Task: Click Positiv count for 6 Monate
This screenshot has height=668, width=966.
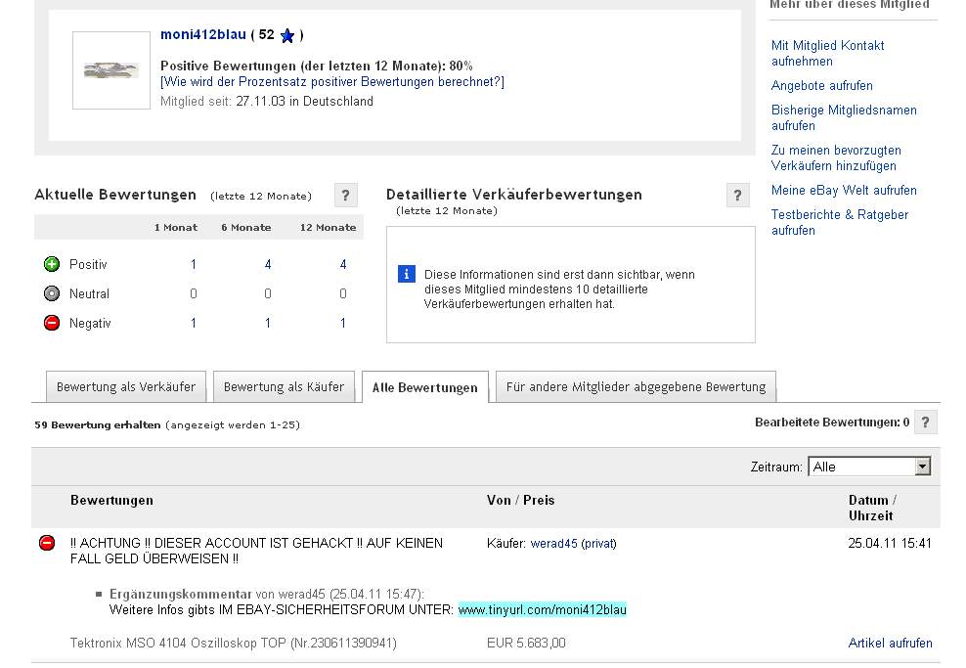Action: (x=268, y=264)
